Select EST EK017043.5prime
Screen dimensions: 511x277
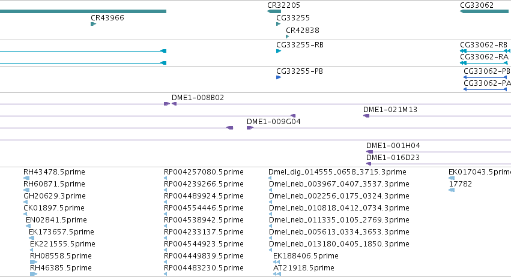(x=480, y=172)
